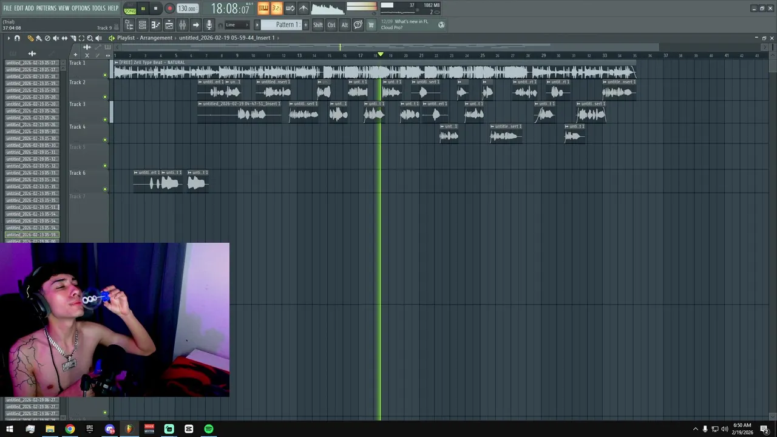Image resolution: width=777 pixels, height=437 pixels.
Task: Toggle the Ctrl button
Action: 331,25
